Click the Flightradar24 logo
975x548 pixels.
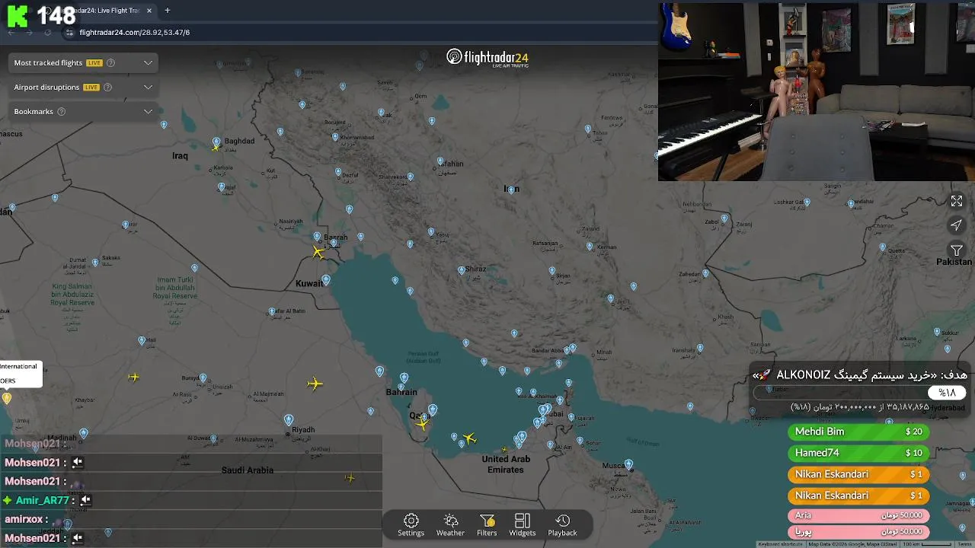(x=487, y=58)
